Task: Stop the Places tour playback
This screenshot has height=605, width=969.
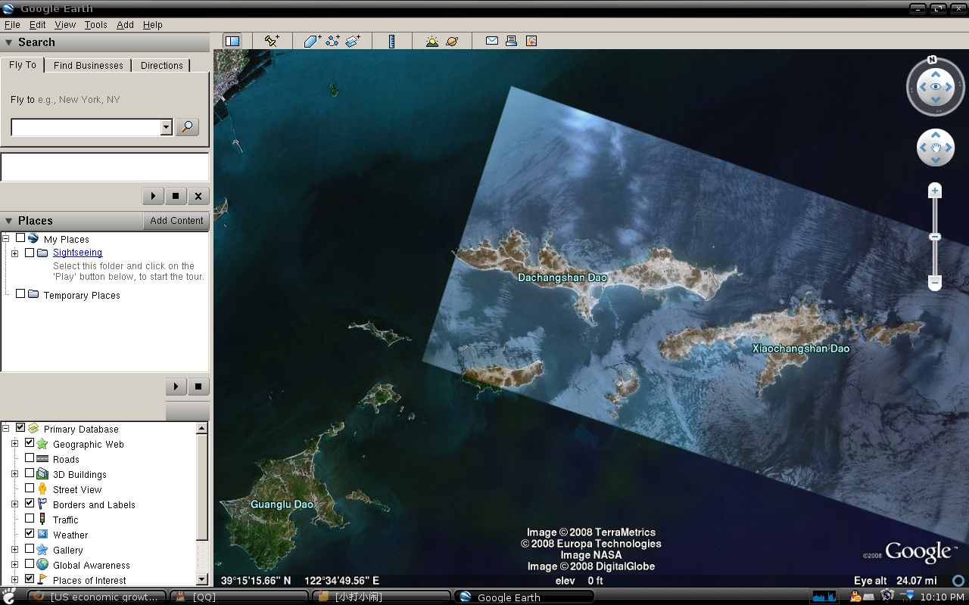Action: (198, 386)
